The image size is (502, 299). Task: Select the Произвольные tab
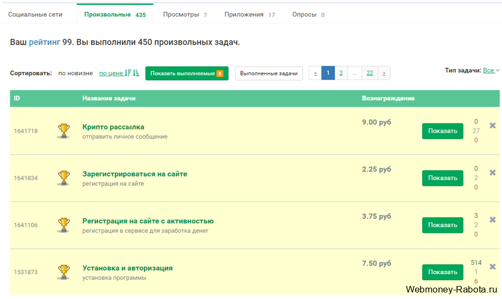pos(115,15)
